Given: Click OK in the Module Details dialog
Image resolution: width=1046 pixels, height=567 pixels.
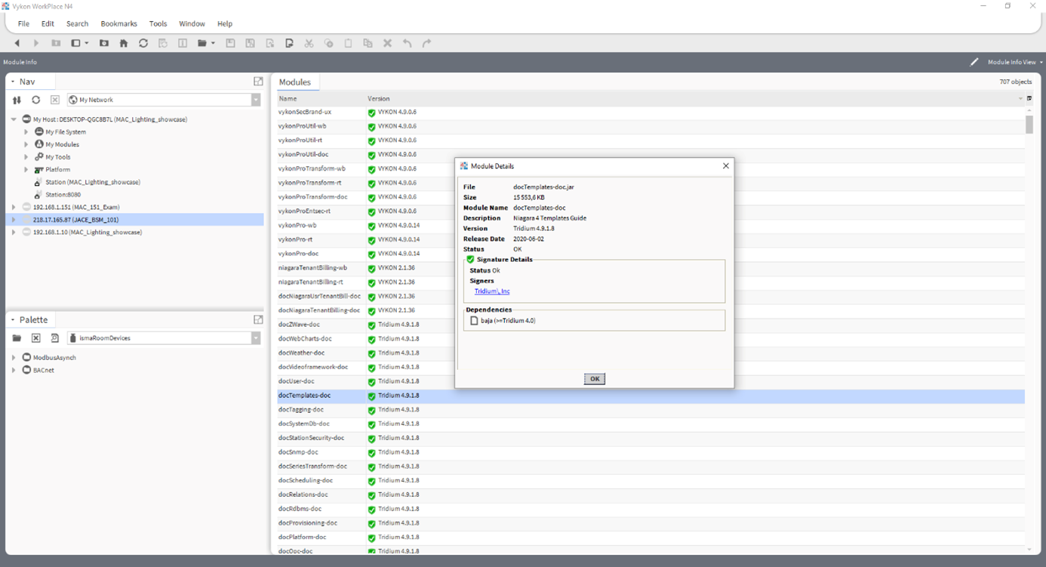Looking at the screenshot, I should point(595,379).
